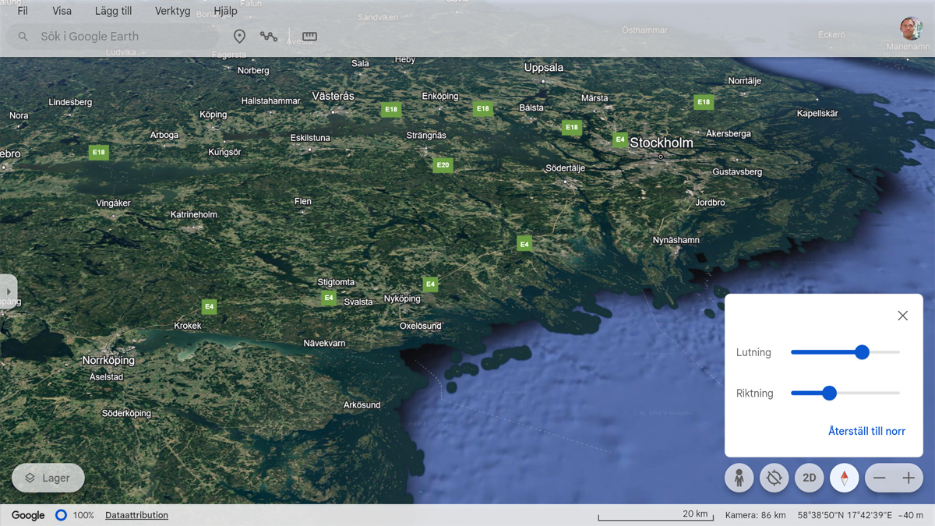
Task: Open the Hjälp menu
Action: [225, 11]
